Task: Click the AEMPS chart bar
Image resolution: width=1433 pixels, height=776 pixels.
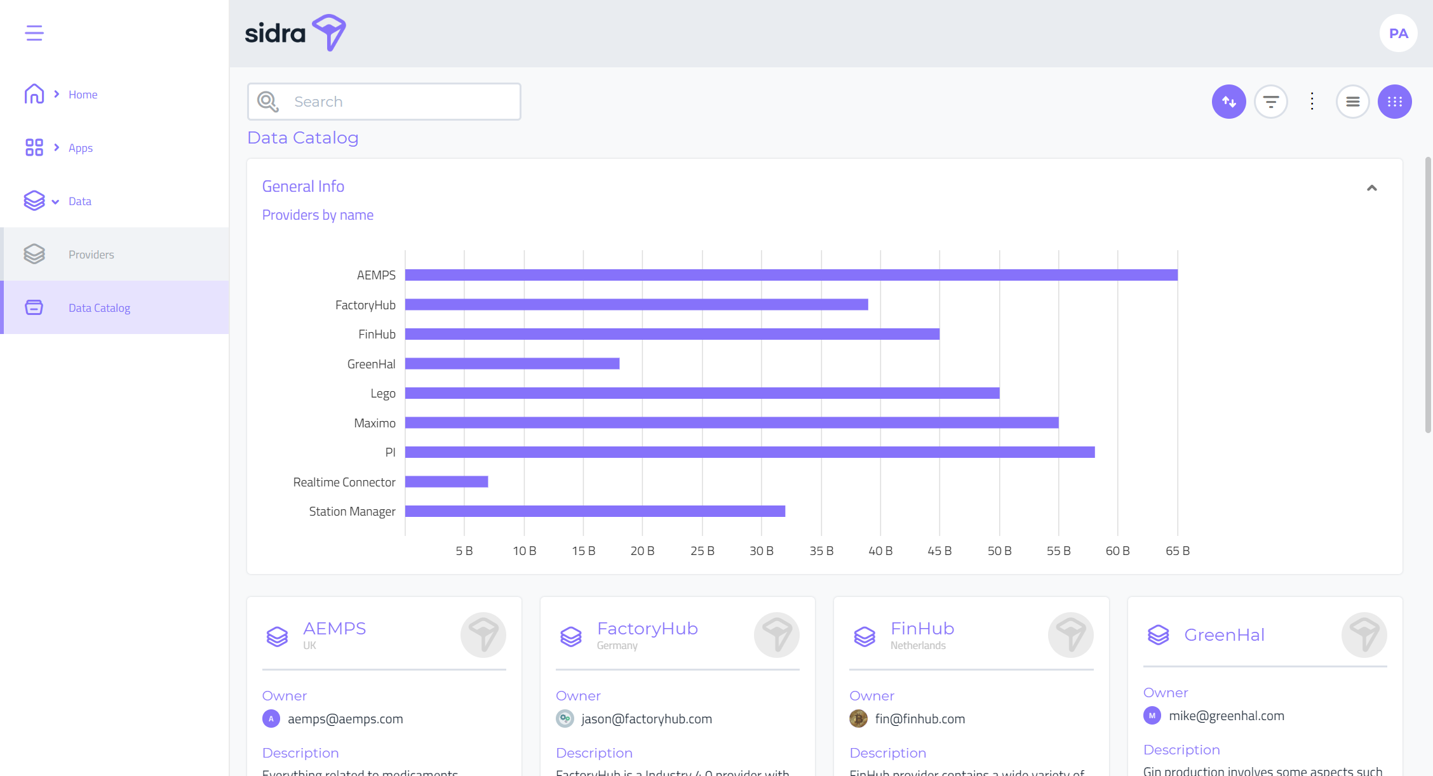Action: [x=791, y=275]
